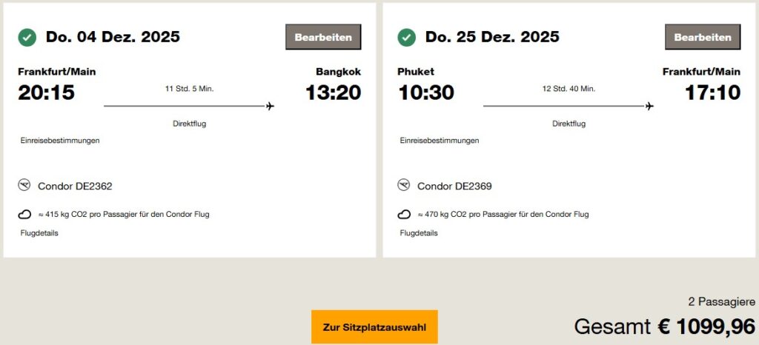Click the Condor logo next to DE2369
The image size is (759, 345).
tap(404, 185)
